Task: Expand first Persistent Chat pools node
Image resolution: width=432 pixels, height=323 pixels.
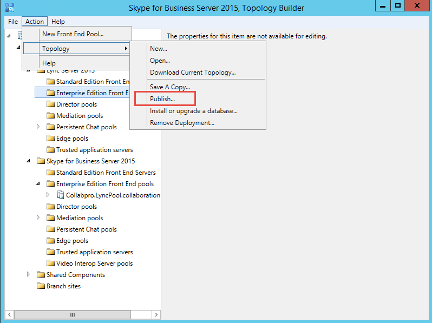Action: (x=38, y=127)
